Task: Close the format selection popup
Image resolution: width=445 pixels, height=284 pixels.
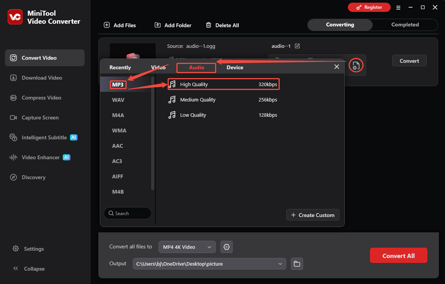Action: pyautogui.click(x=337, y=67)
